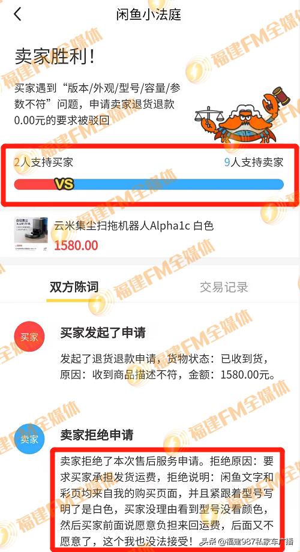Tap the 1580.00 product price

[76, 245]
